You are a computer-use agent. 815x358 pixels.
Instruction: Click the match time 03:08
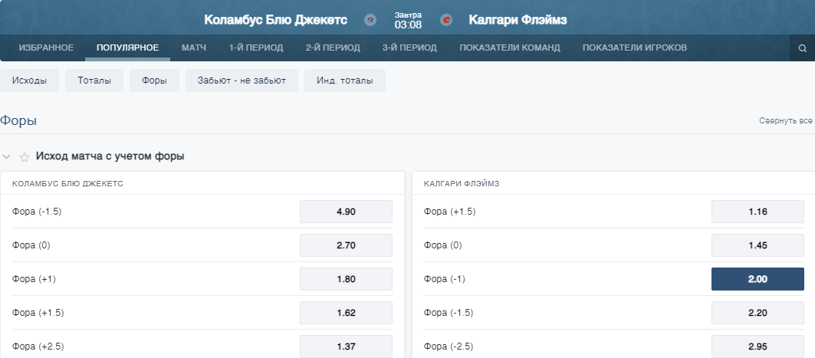pos(408,25)
